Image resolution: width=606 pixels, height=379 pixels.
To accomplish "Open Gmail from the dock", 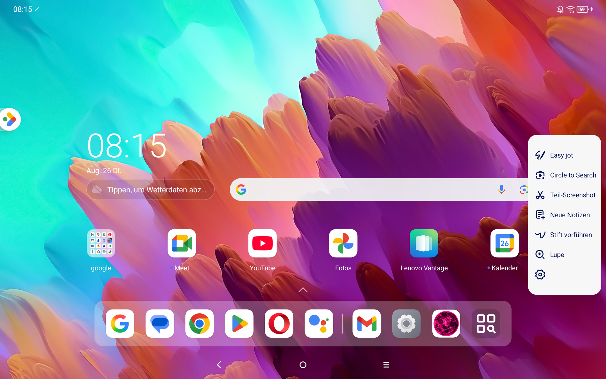I will tap(366, 323).
